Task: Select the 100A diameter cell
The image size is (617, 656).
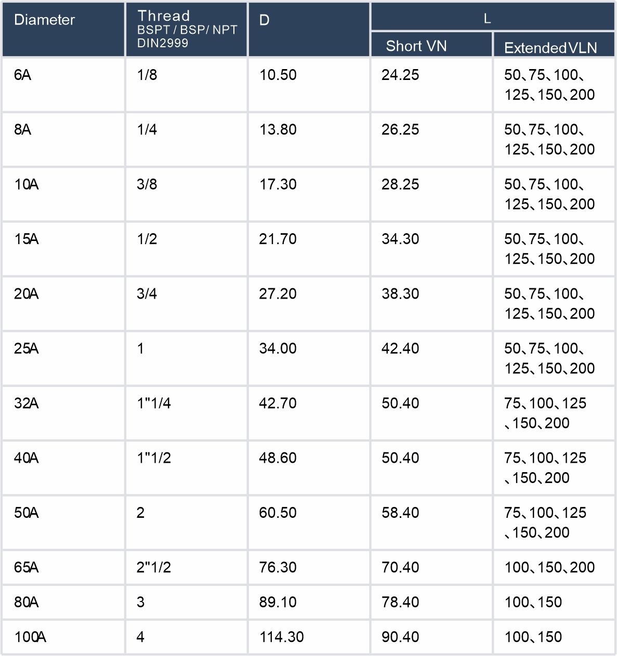Action: coord(30,637)
